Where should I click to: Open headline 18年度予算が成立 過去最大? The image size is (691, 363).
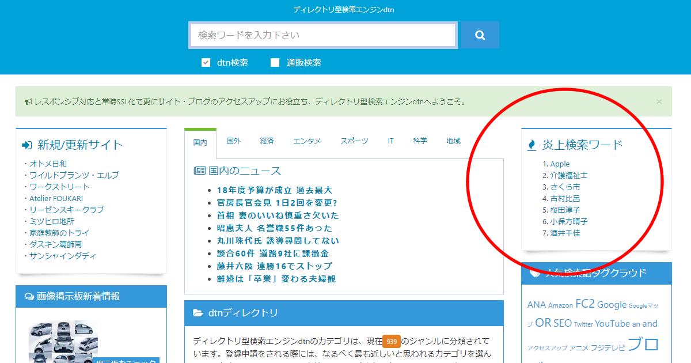click(274, 190)
